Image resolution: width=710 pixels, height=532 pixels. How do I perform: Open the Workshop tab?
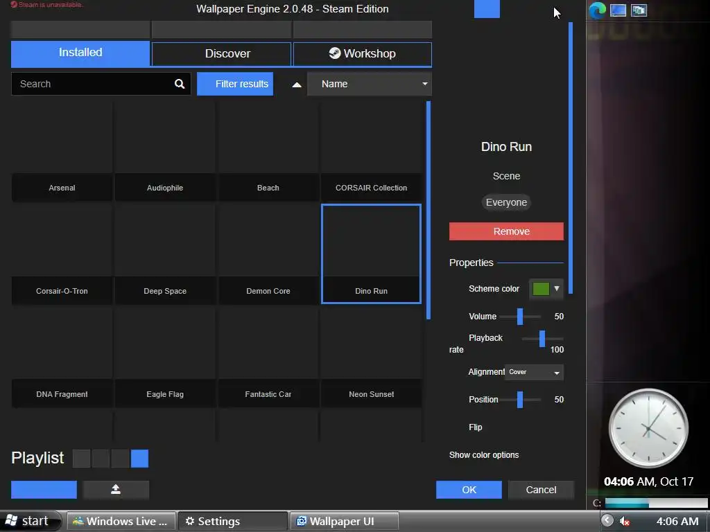pos(362,54)
